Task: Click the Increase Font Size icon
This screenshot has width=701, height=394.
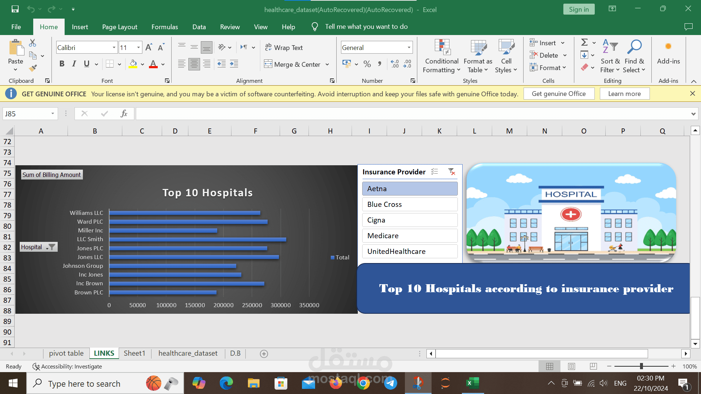Action: pyautogui.click(x=149, y=47)
